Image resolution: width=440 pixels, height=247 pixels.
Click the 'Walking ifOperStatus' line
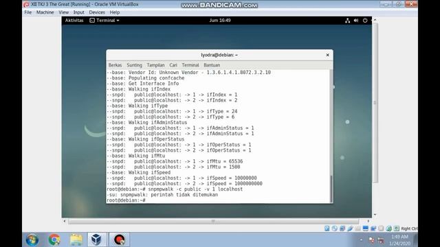pos(145,139)
